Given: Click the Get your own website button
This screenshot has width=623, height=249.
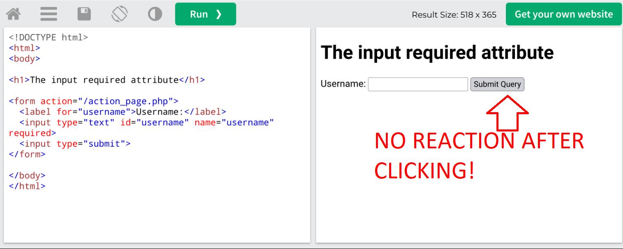Looking at the screenshot, I should (563, 14).
